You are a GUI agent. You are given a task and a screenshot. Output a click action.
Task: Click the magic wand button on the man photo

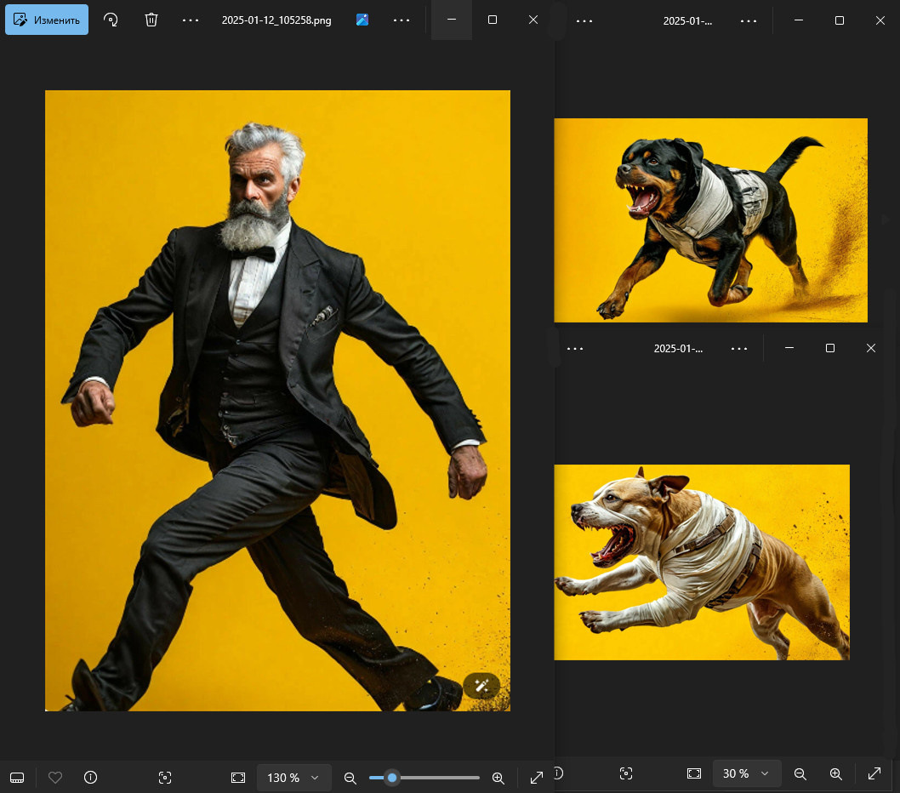click(x=481, y=685)
